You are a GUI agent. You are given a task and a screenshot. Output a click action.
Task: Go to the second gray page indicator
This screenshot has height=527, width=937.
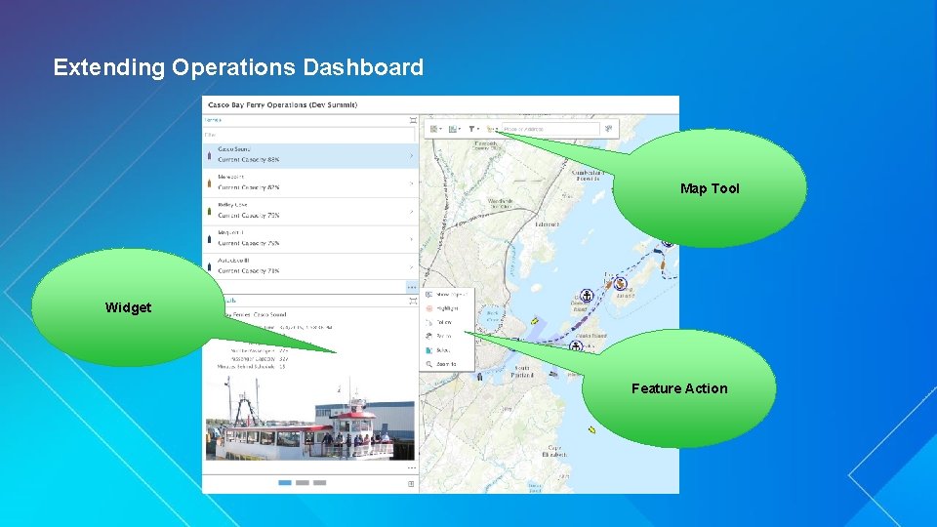pyautogui.click(x=303, y=483)
